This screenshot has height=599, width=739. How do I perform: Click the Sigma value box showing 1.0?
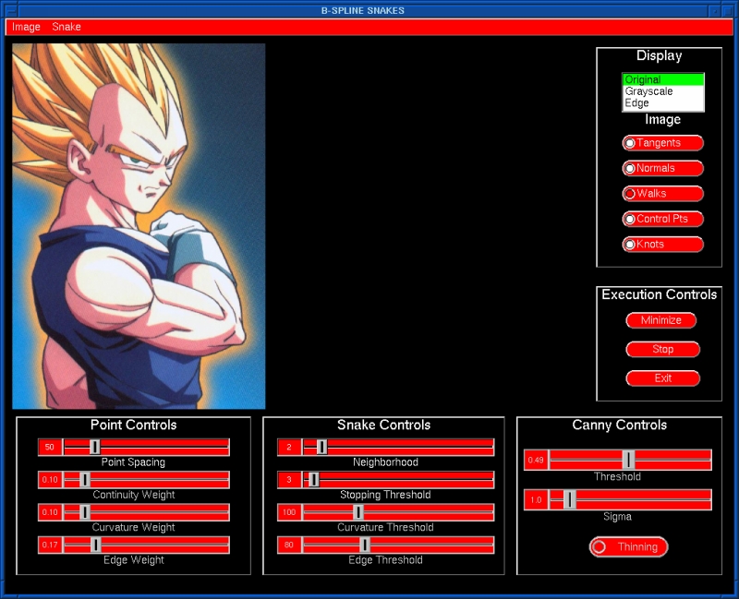[536, 499]
